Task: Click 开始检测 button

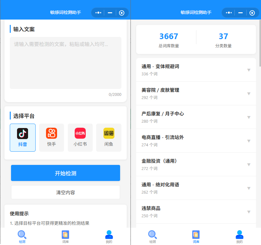Action: (66, 173)
